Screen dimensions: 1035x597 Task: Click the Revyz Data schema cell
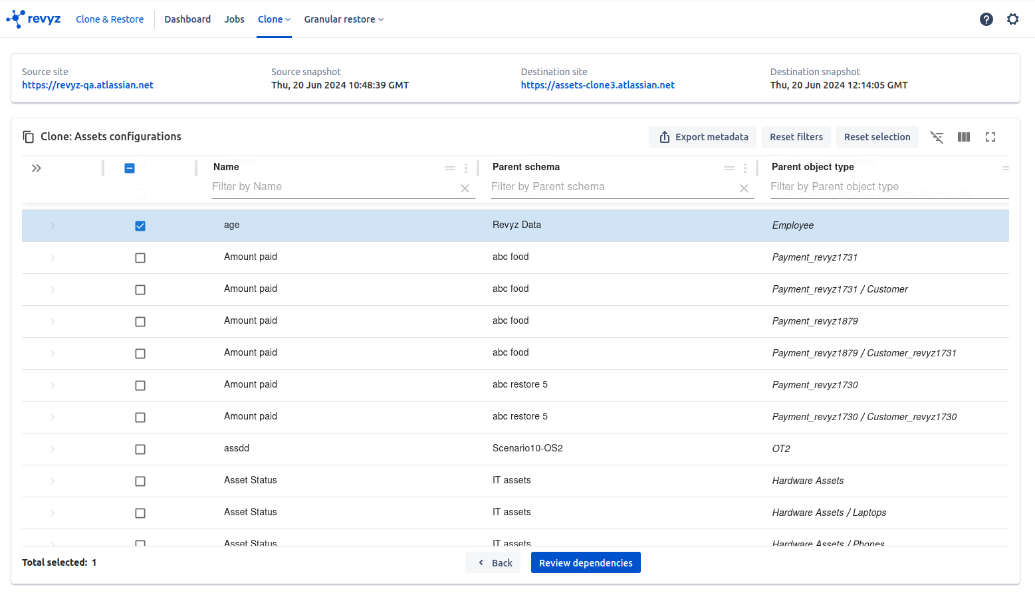(x=517, y=225)
